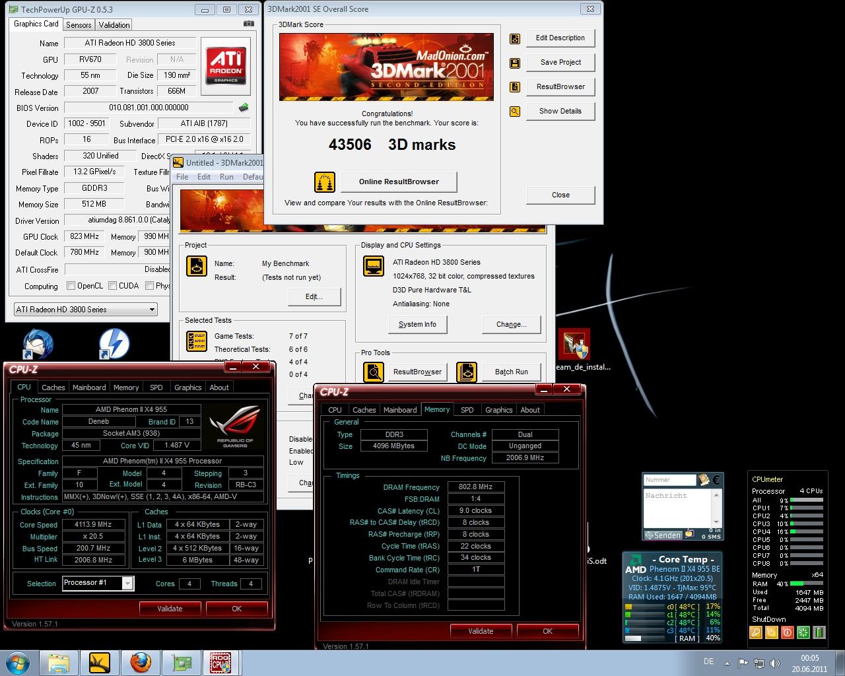Click Validate in the left CPU-Z window

click(170, 609)
